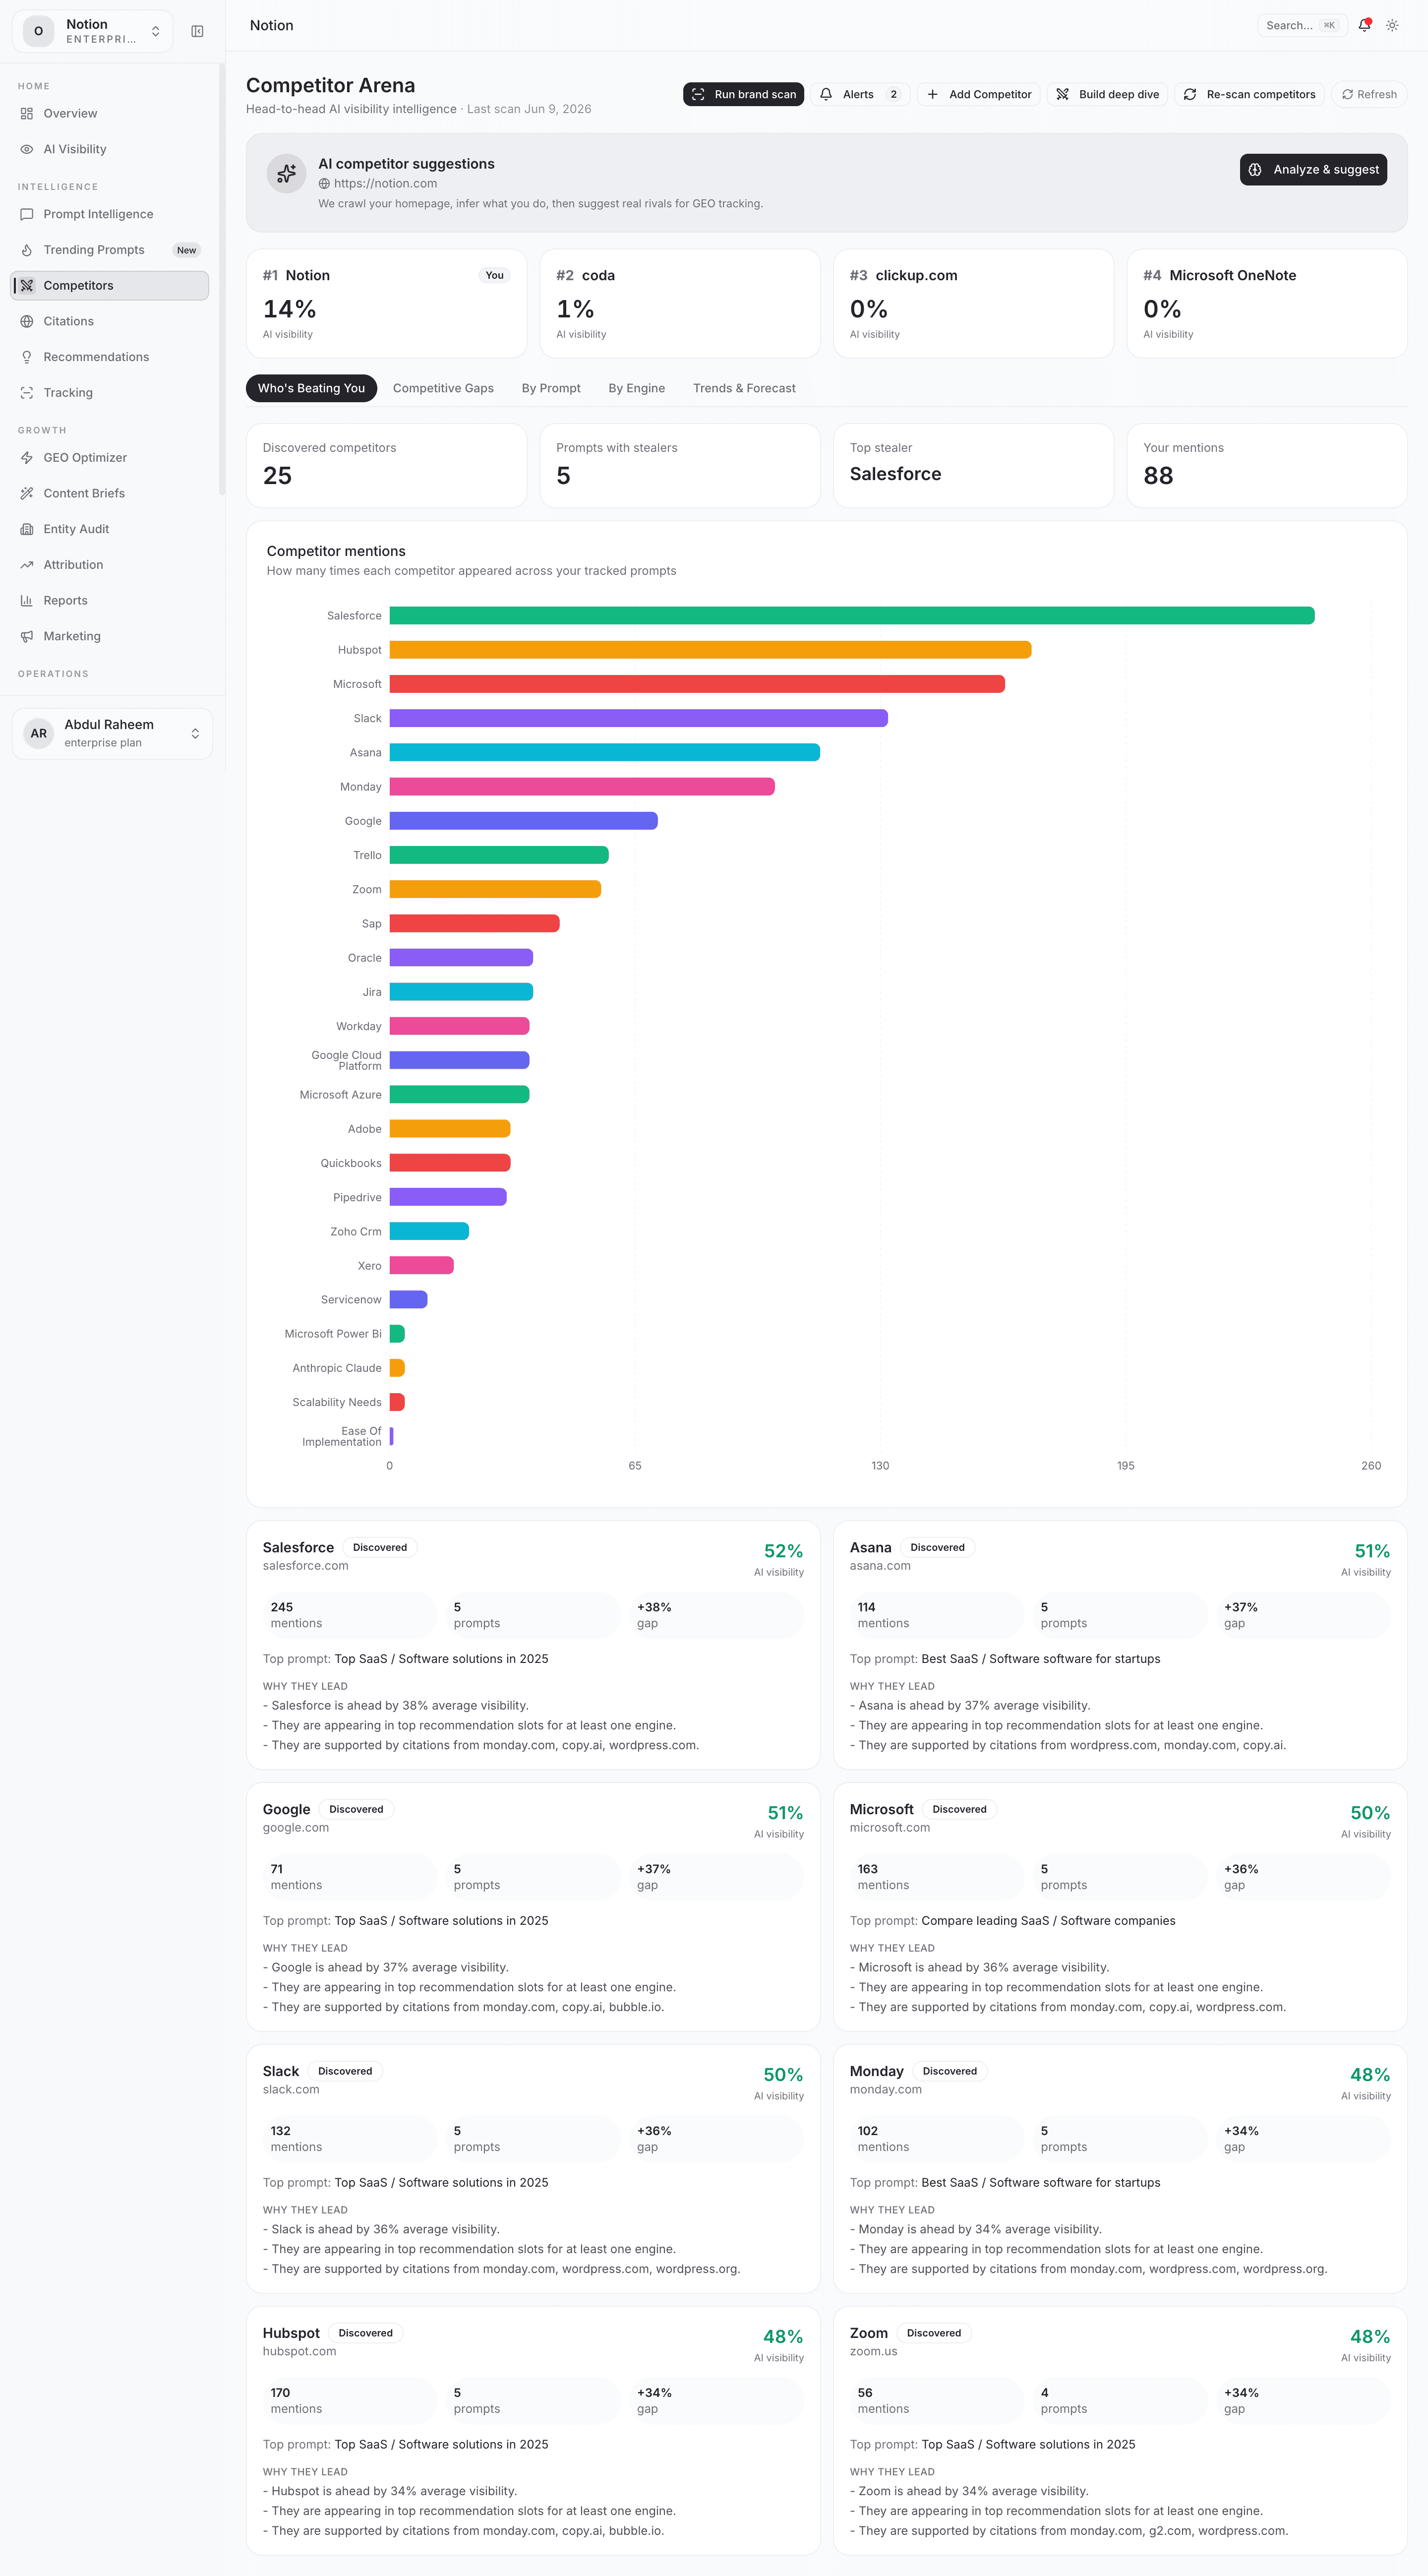
Task: Click the #2 coda visibility card
Action: [680, 304]
